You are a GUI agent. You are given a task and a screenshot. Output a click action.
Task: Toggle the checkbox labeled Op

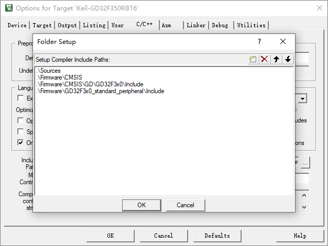(x=20, y=120)
